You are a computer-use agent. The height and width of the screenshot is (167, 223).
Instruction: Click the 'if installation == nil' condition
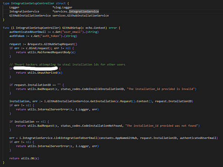pyautogui.click(x=28, y=122)
